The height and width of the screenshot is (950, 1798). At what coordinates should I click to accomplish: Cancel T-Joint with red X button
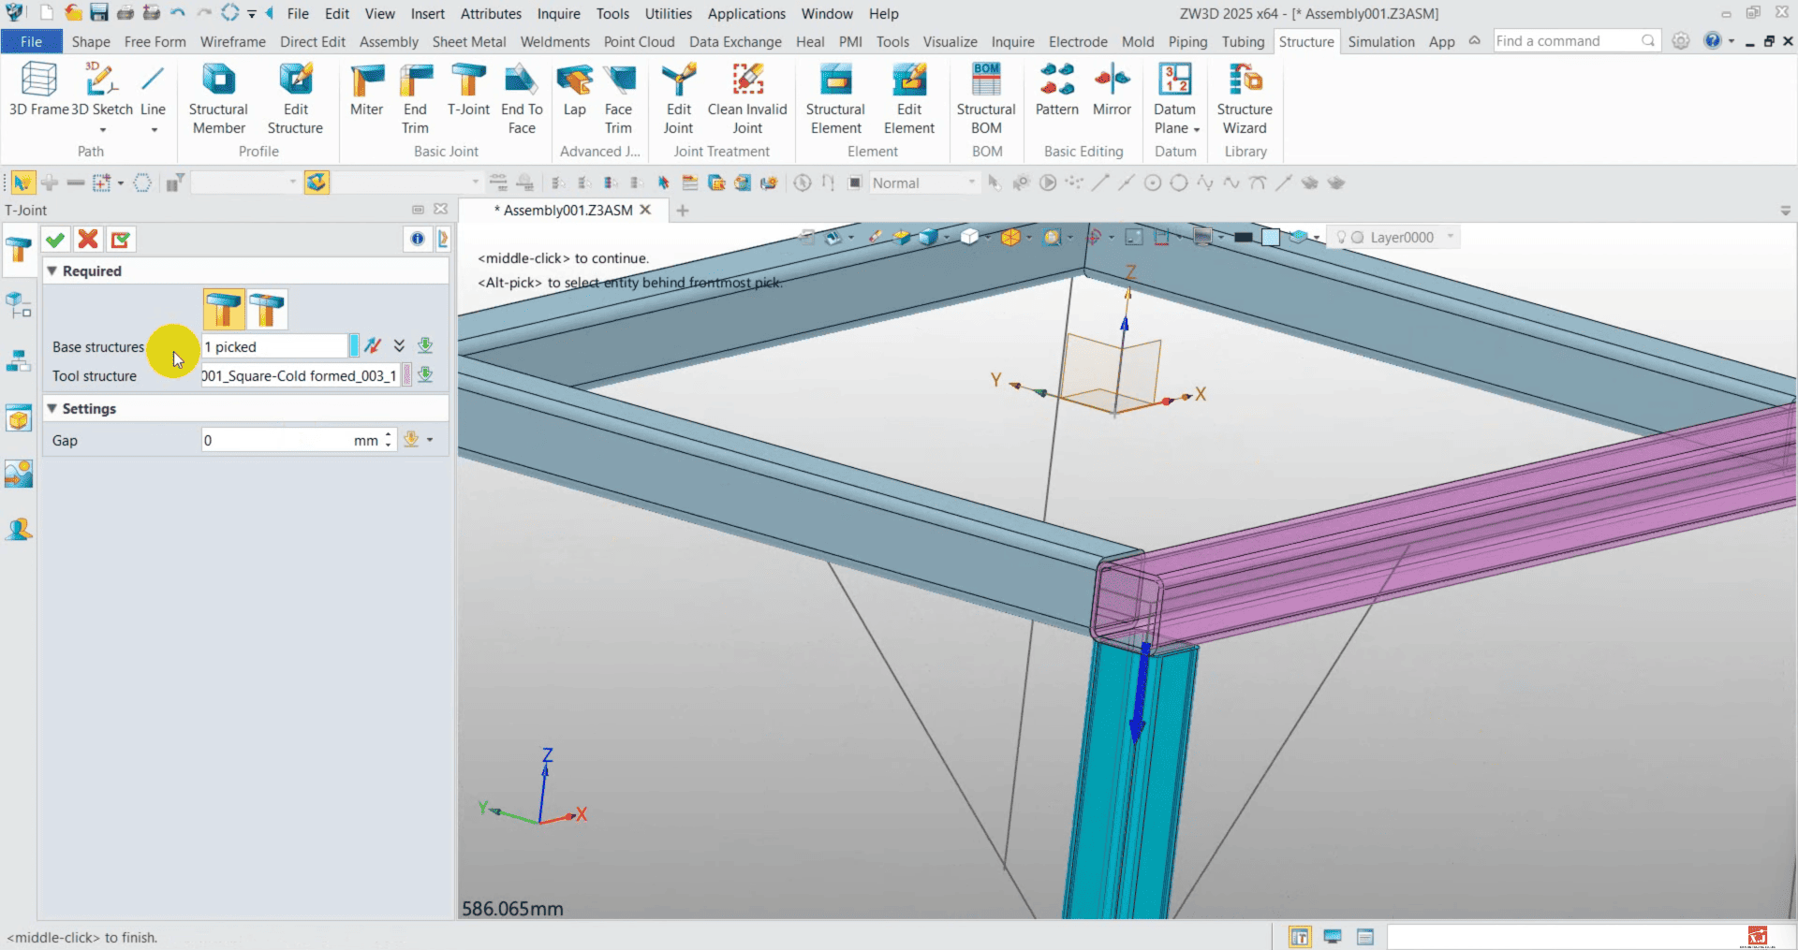pos(88,240)
